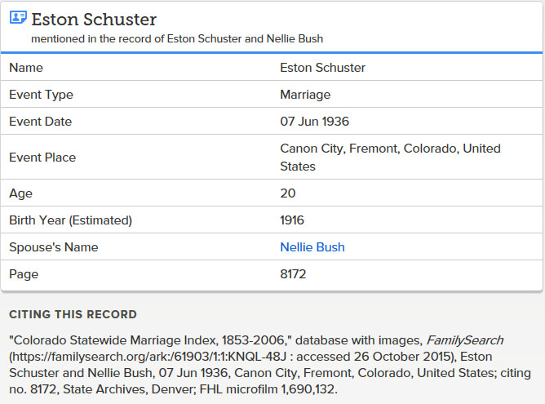The width and height of the screenshot is (545, 404).
Task: Click the Eston Schuster page heading
Action: pyautogui.click(x=94, y=19)
